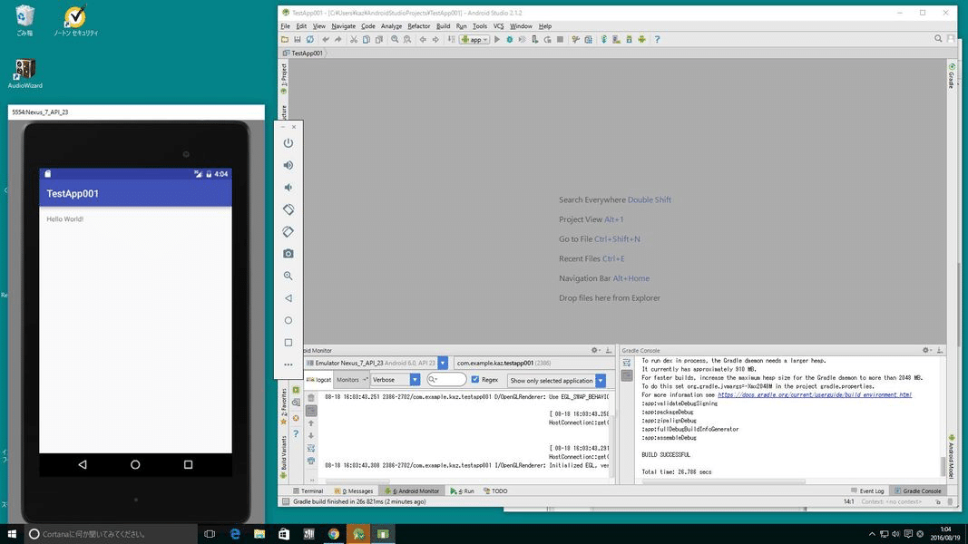Image resolution: width=968 pixels, height=544 pixels.
Task: Open the TODO tool tab
Action: point(495,491)
